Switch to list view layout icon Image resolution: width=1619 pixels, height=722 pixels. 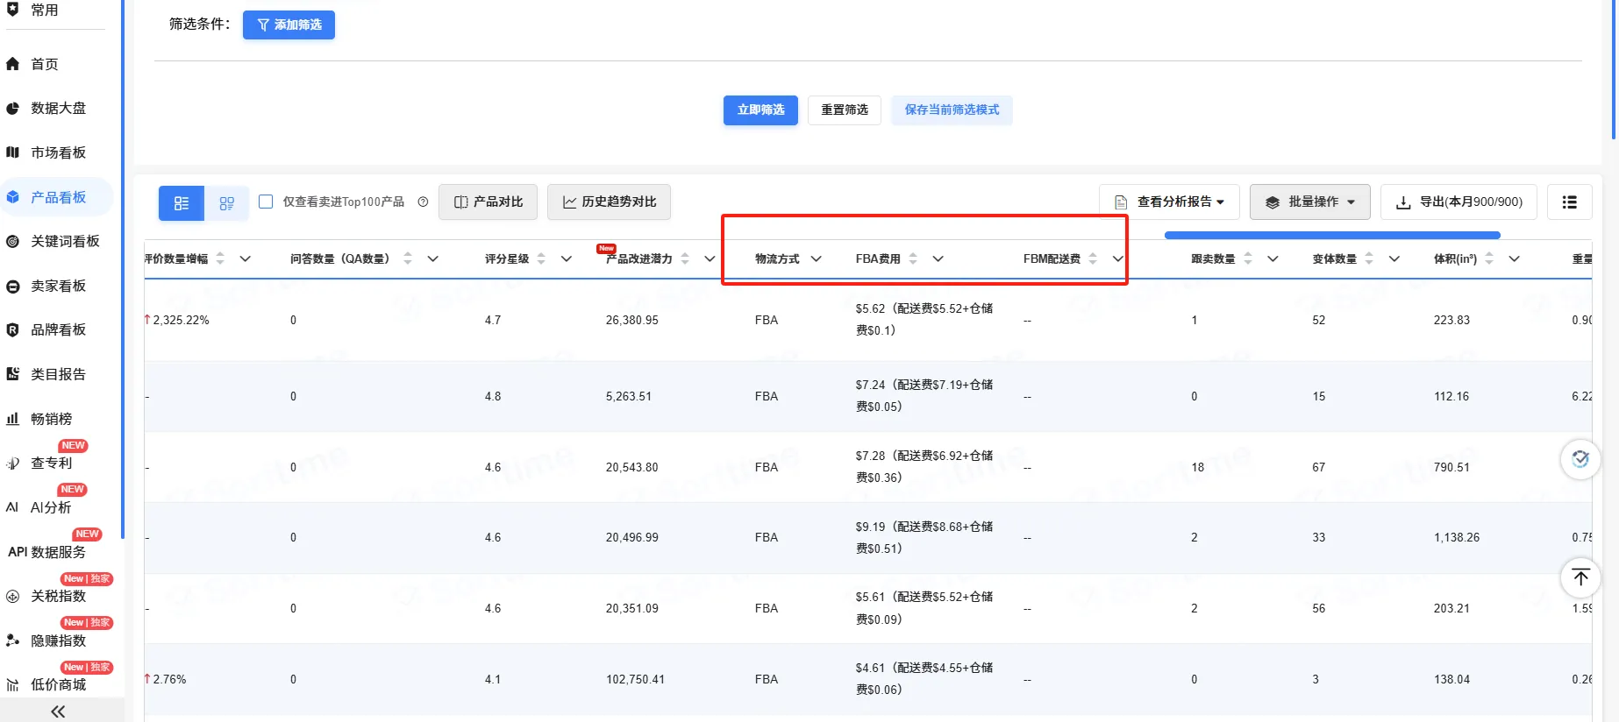(x=182, y=202)
